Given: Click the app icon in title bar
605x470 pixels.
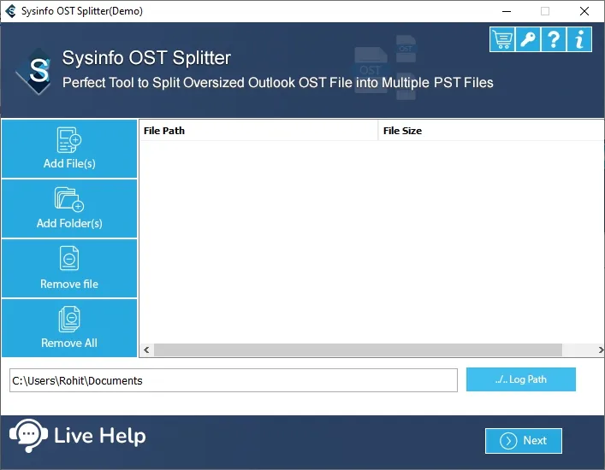Looking at the screenshot, I should tap(11, 11).
